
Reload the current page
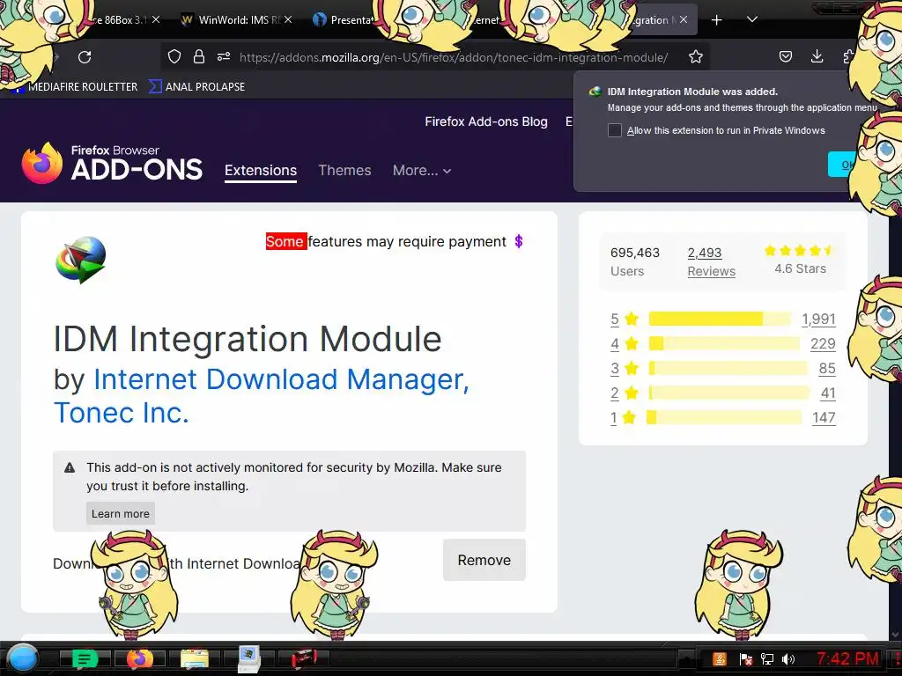click(85, 57)
